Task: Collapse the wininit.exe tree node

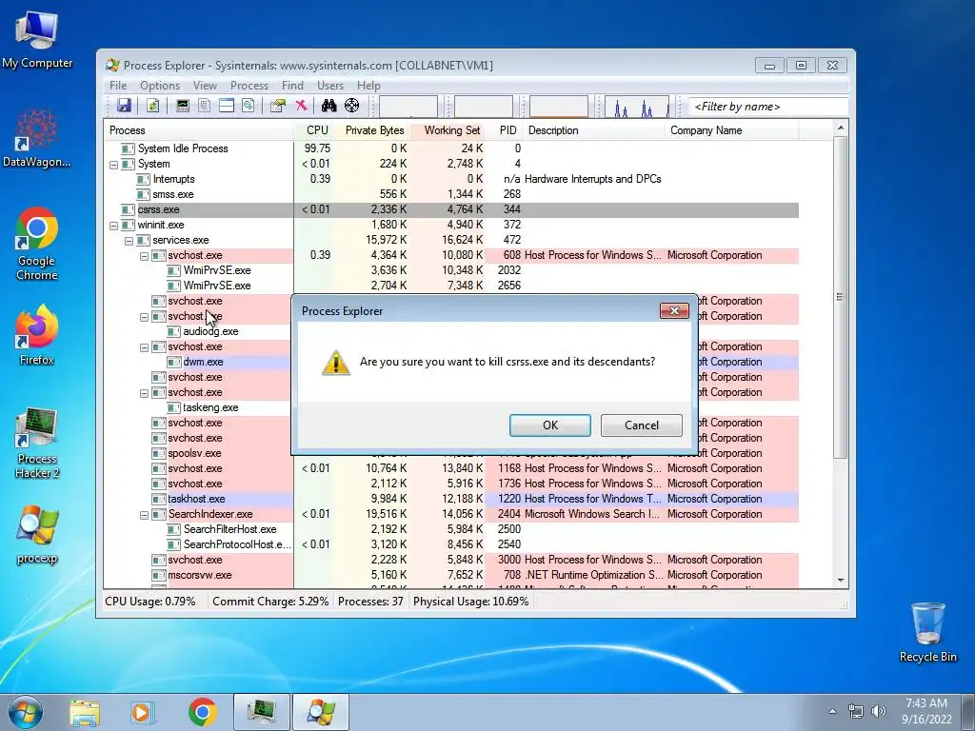Action: click(x=114, y=226)
